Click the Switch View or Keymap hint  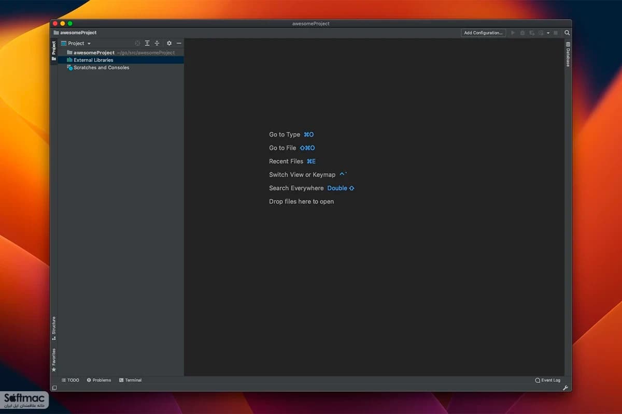[x=302, y=175]
